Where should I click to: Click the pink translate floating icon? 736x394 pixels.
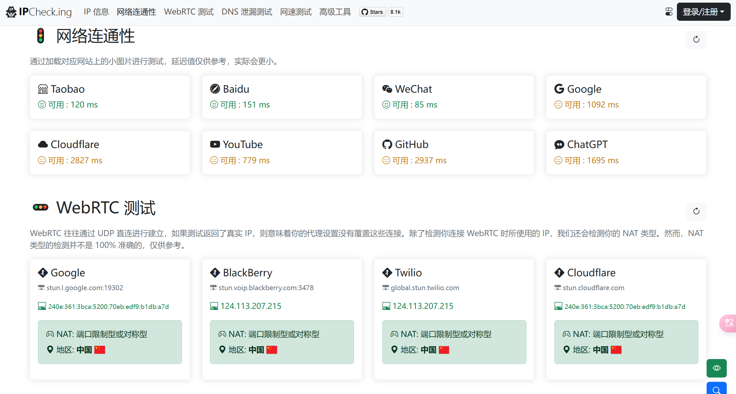coord(729,323)
